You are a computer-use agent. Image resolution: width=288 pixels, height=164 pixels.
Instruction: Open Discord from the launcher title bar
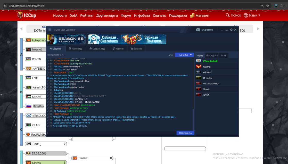click(x=205, y=30)
